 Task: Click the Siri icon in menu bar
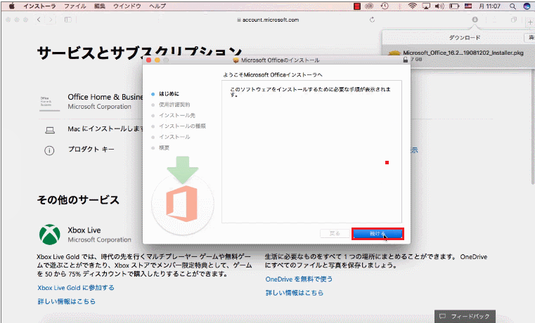(527, 6)
